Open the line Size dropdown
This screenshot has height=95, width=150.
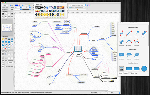pos(18,9)
